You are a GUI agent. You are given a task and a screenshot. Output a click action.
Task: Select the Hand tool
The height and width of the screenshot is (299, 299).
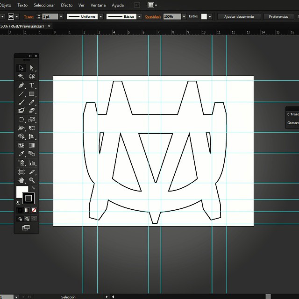pyautogui.click(x=21, y=180)
